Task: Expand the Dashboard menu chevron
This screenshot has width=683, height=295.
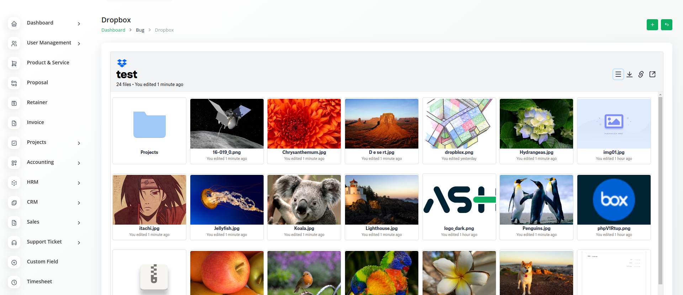Action: point(79,24)
